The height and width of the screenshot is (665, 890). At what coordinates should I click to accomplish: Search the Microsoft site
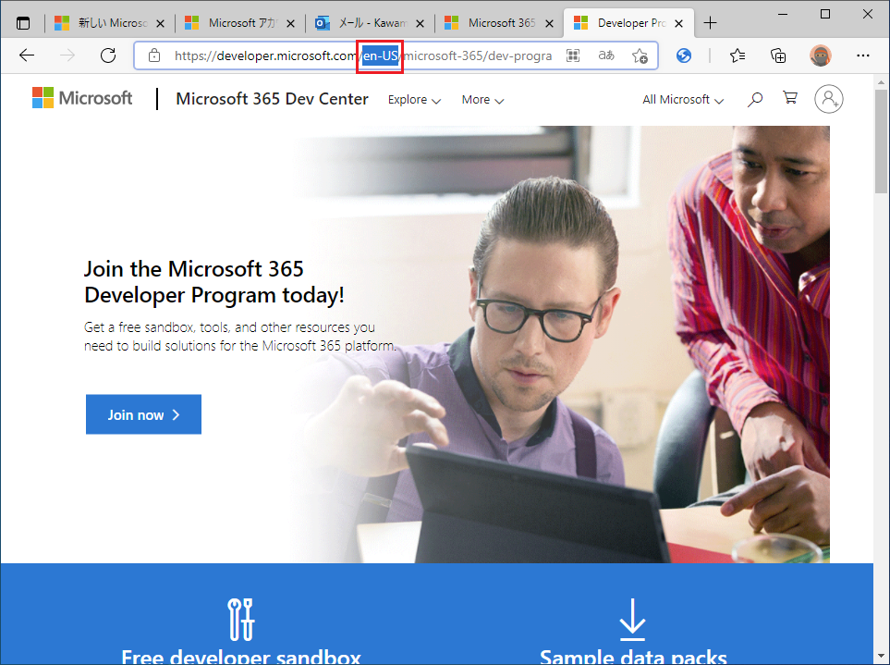click(x=754, y=99)
